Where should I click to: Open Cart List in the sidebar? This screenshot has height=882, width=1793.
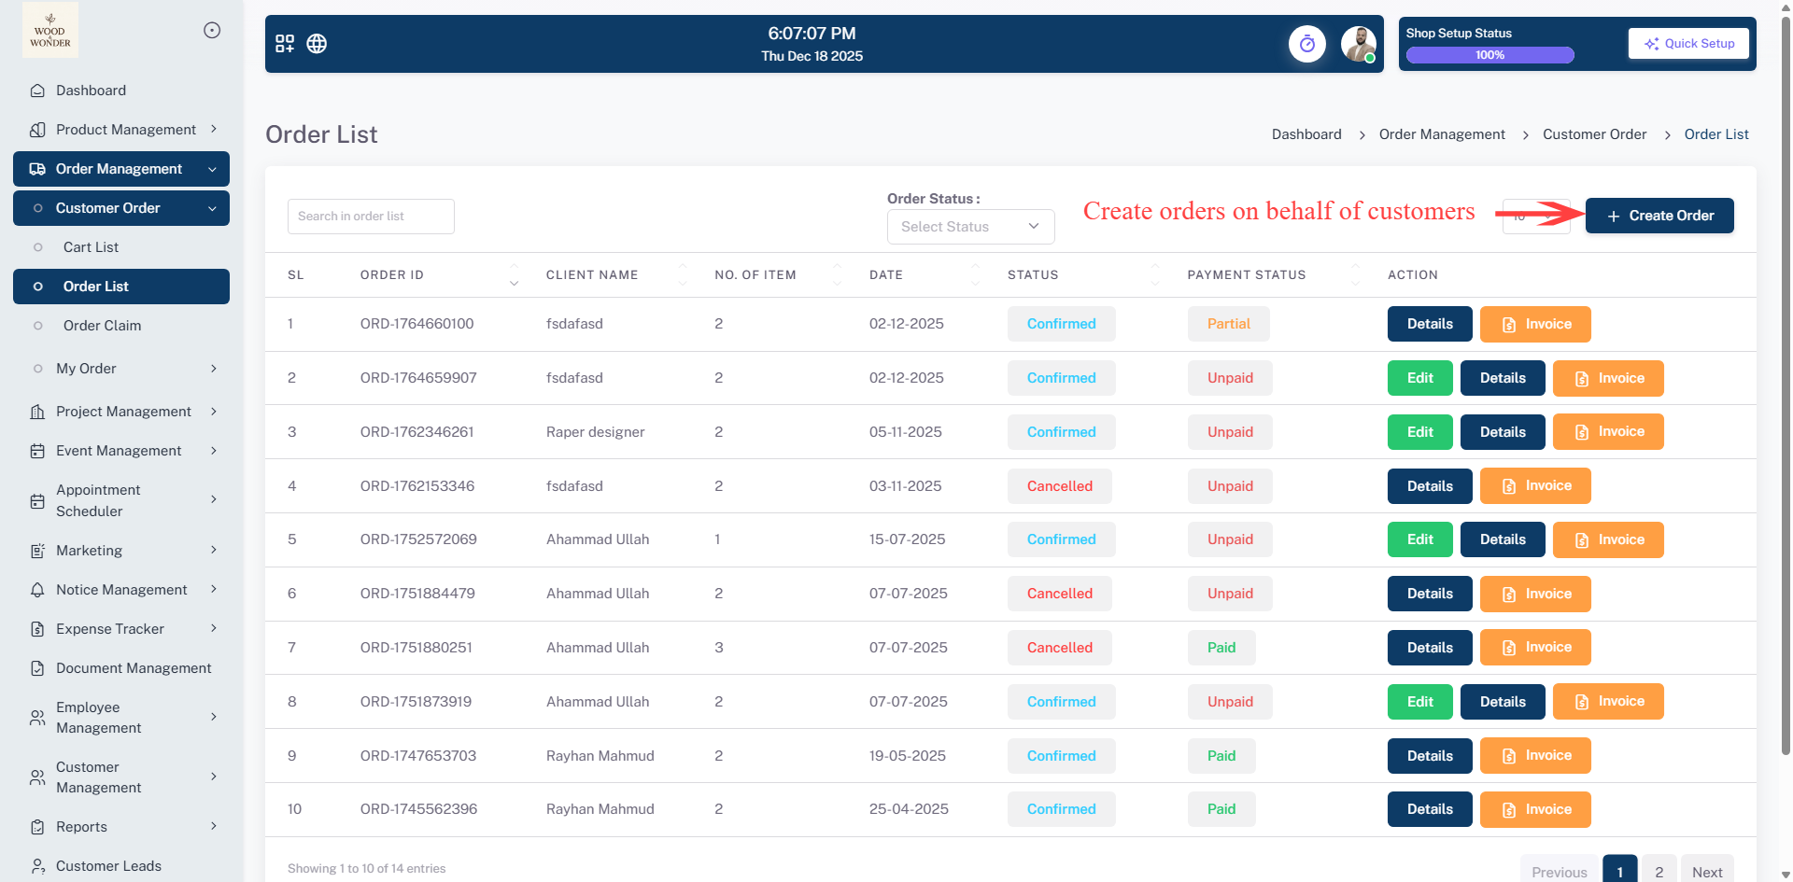pyautogui.click(x=91, y=247)
